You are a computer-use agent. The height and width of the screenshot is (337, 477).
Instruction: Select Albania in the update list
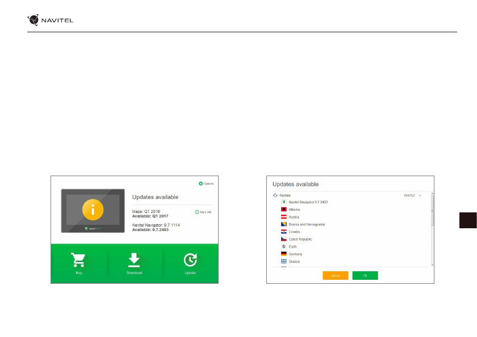295,210
